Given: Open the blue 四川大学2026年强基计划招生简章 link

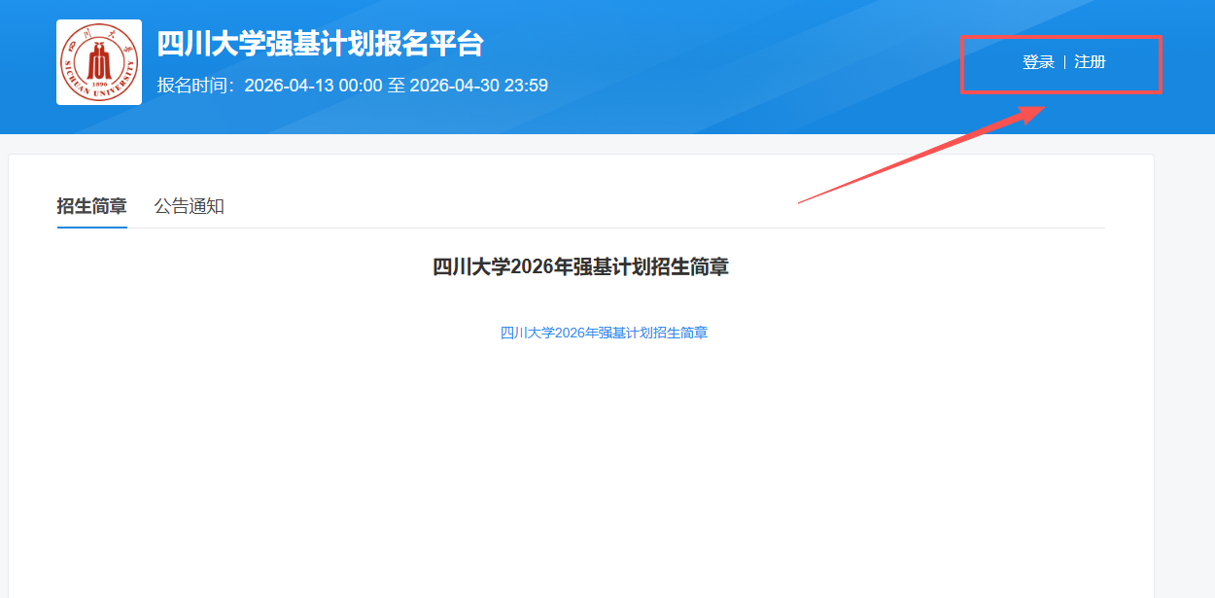Looking at the screenshot, I should coord(604,333).
